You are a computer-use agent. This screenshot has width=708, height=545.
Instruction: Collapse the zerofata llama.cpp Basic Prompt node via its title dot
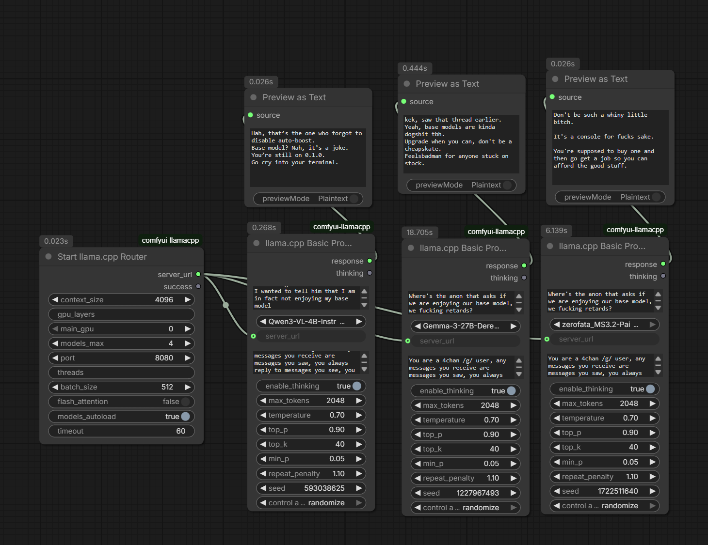[x=550, y=246]
